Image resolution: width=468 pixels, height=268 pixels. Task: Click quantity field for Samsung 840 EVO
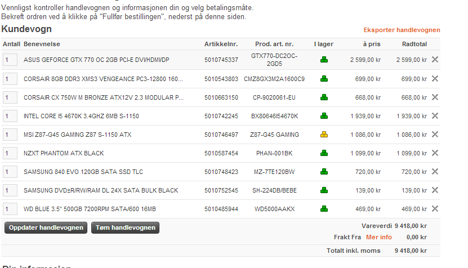[x=10, y=172]
